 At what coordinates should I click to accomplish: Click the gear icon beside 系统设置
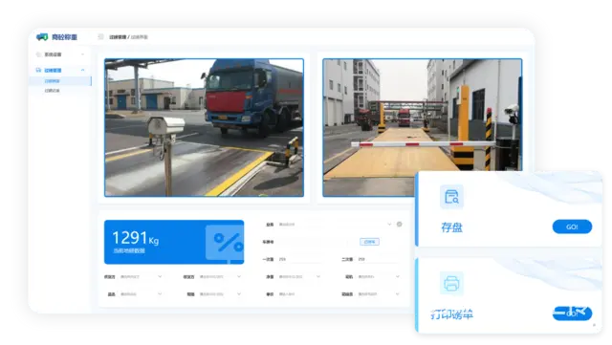click(x=38, y=54)
